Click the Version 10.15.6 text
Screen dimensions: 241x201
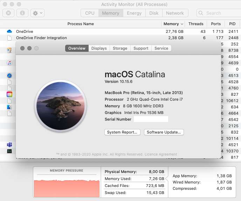click(118, 81)
